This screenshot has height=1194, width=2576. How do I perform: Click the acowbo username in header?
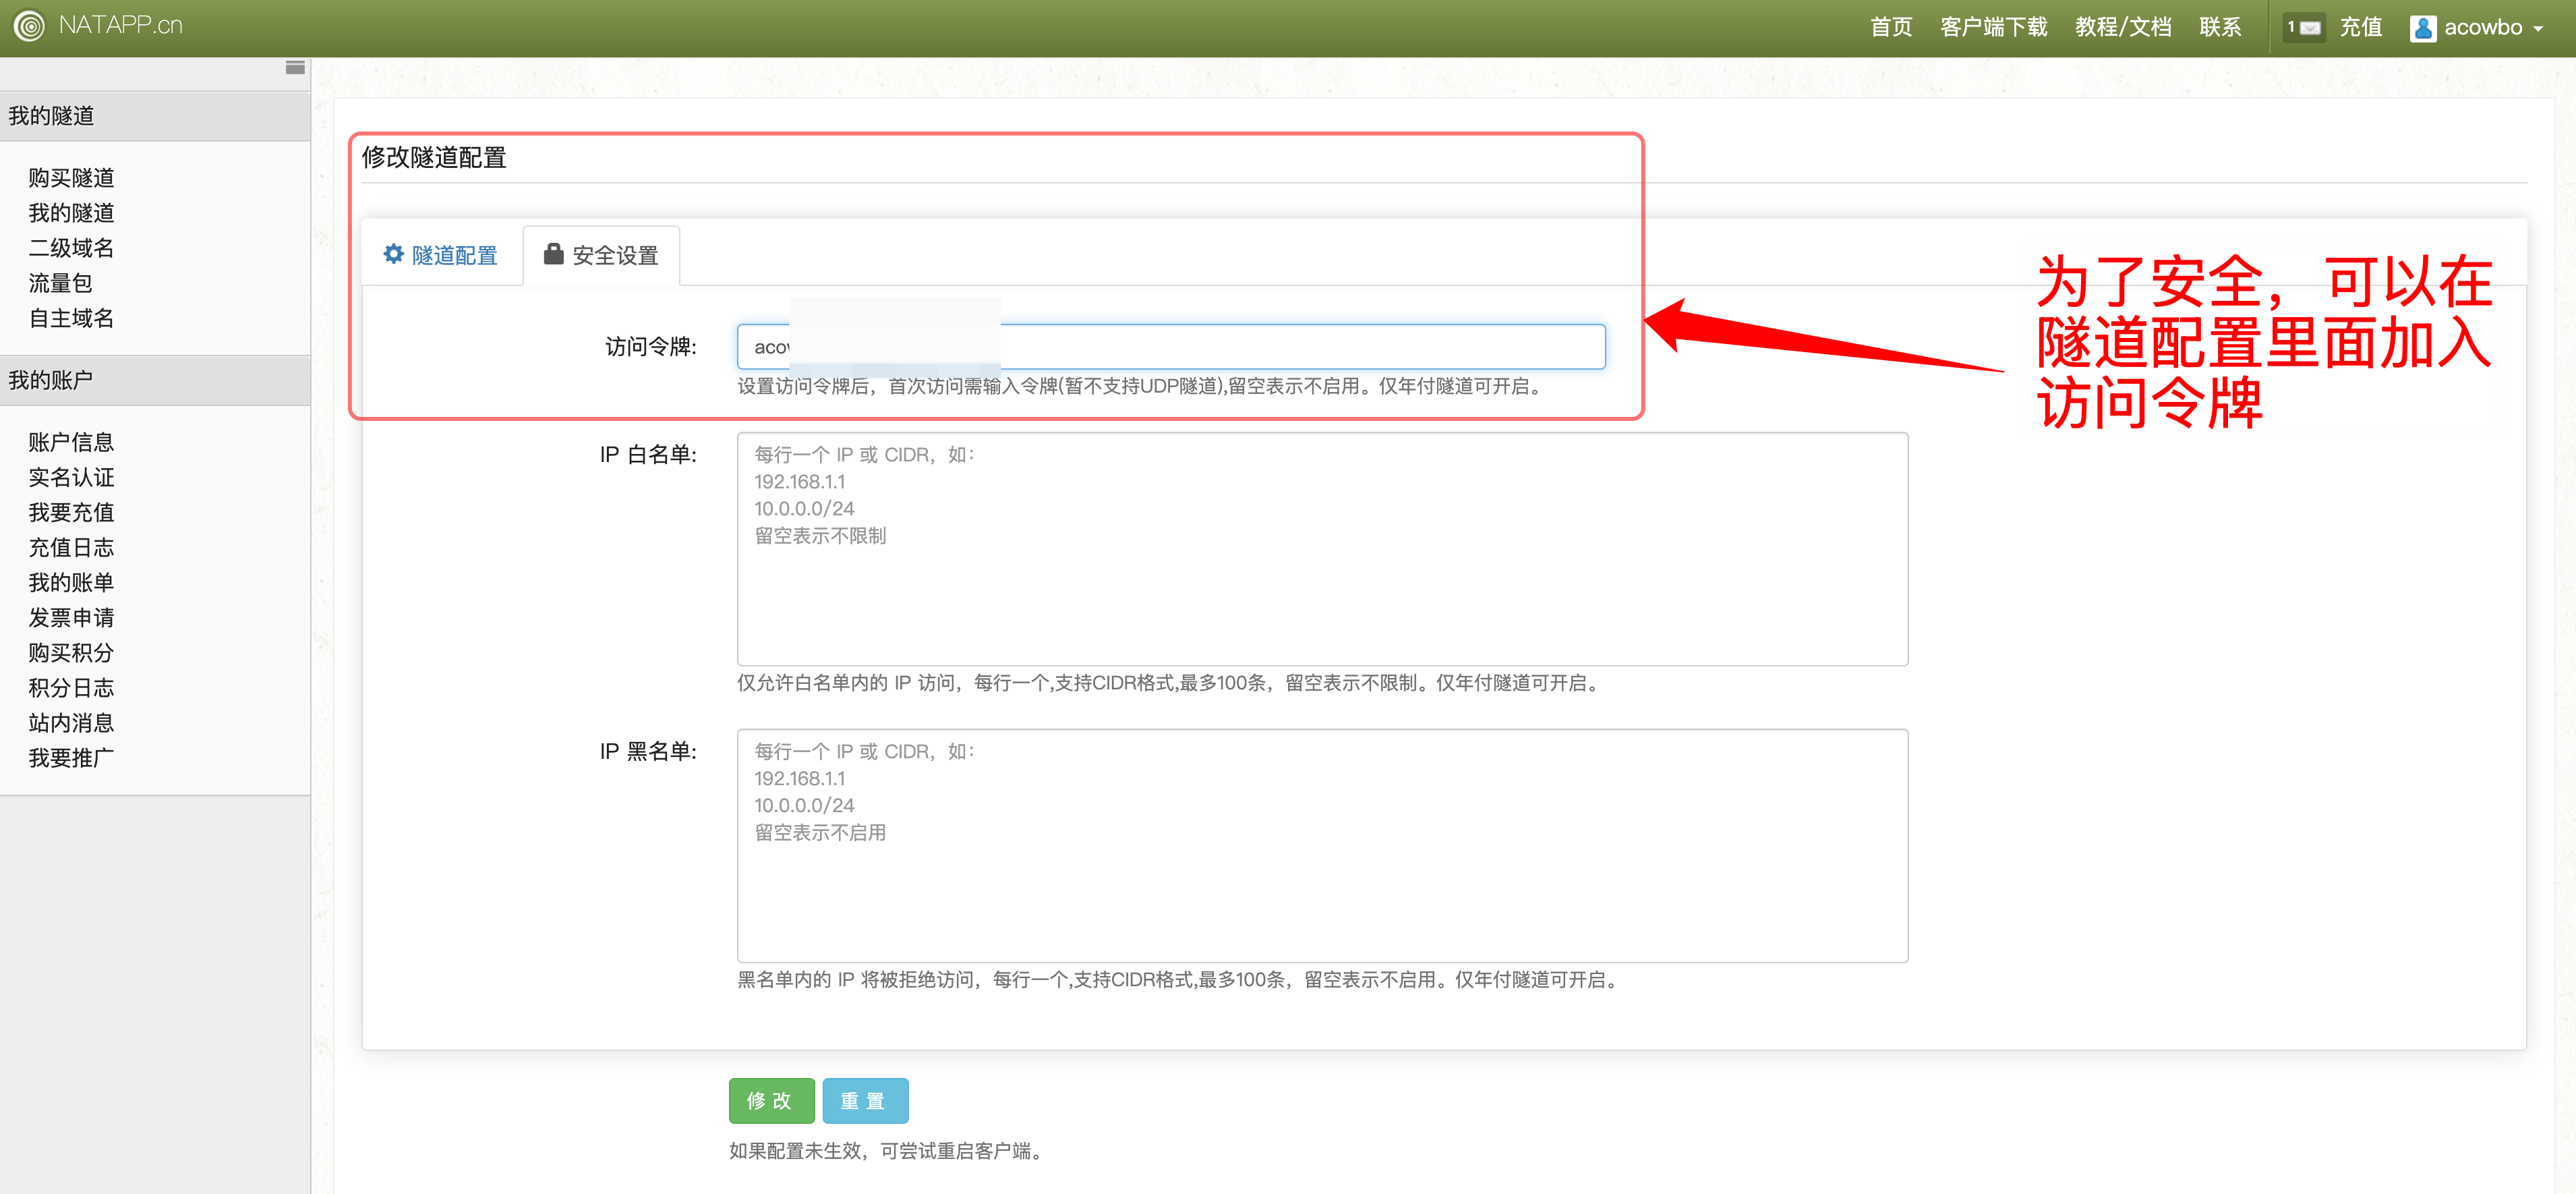pos(2483,28)
